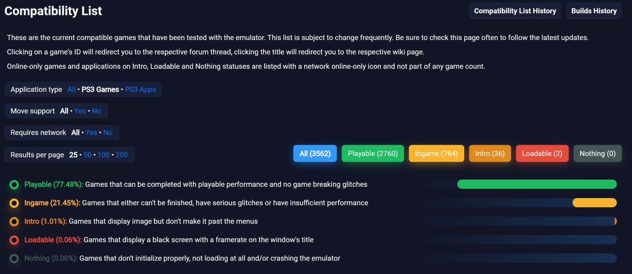This screenshot has width=632, height=274.
Task: Open Builds History page
Action: (x=594, y=11)
